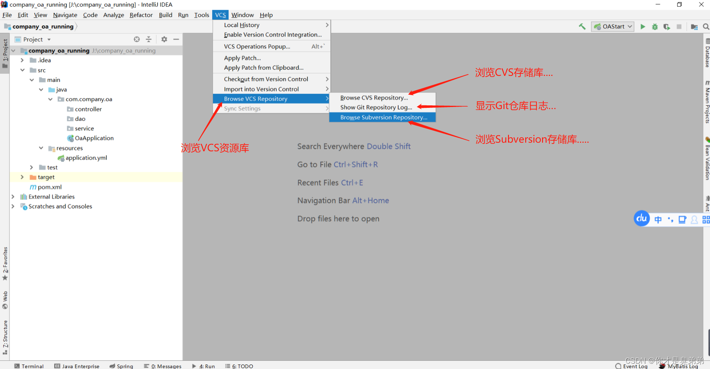Click Browse Subversion Repository entry
This screenshot has width=710, height=369.
pyautogui.click(x=382, y=117)
